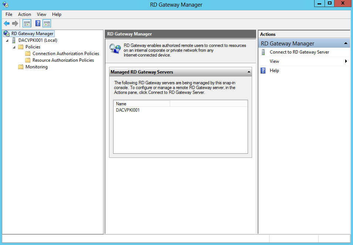Select Connection Authorization Policies tree item
The width and height of the screenshot is (353, 245).
coord(66,54)
